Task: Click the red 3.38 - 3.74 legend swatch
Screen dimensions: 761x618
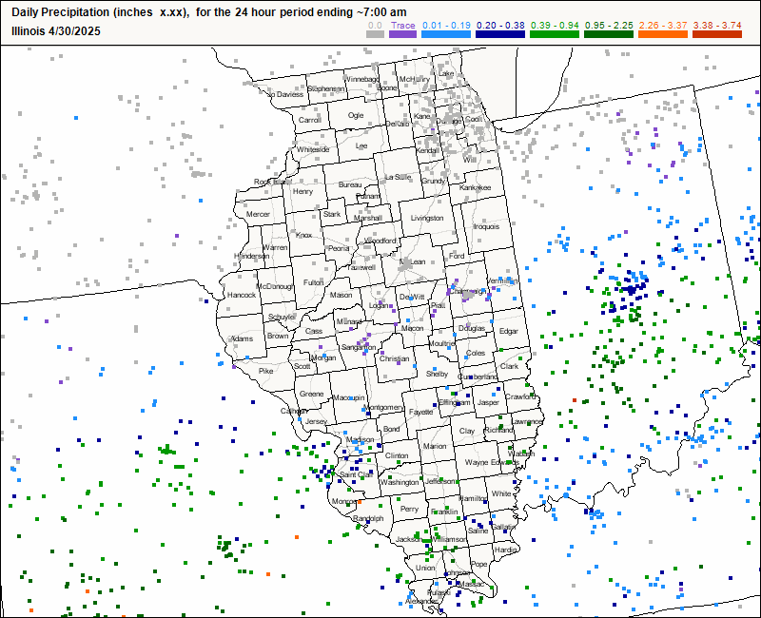Action: (x=720, y=33)
